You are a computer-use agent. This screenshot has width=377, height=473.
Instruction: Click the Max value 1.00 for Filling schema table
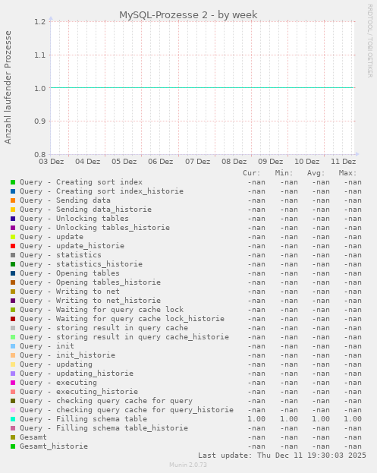point(353,419)
